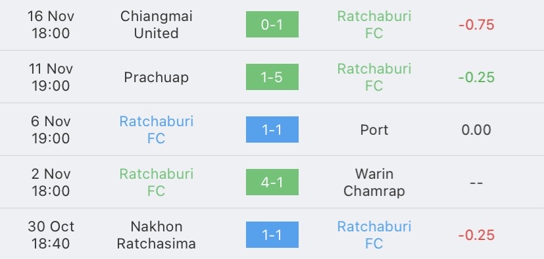This screenshot has width=544, height=259.
Task: Open Warin Chamrap team link
Action: 374,182
